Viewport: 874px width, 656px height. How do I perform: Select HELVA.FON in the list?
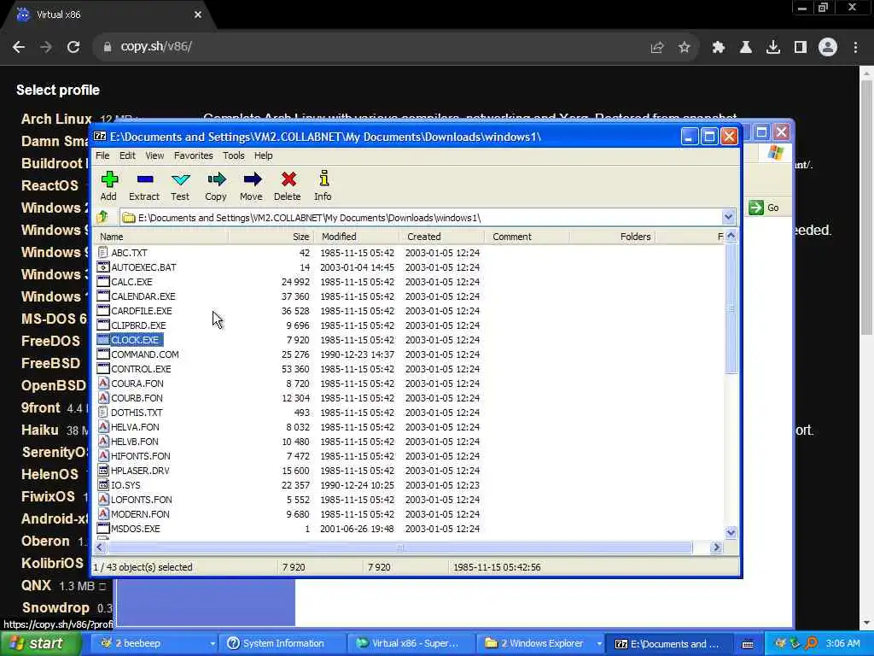point(135,427)
